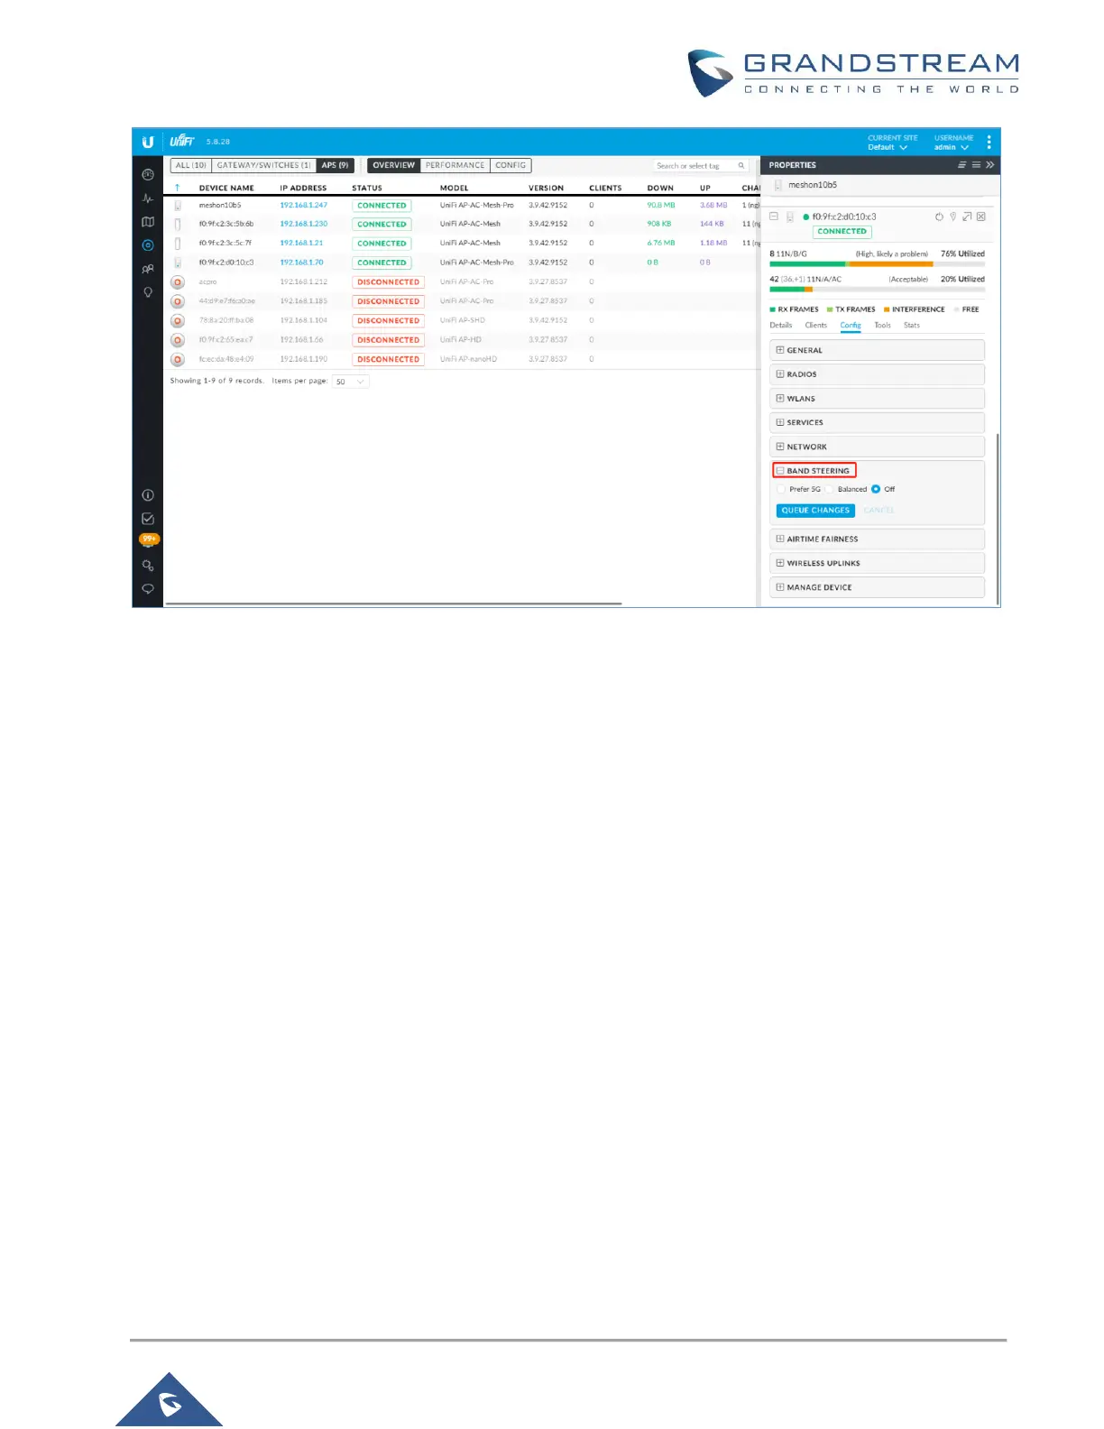Open the Dashboard icon in left sidebar
The height and width of the screenshot is (1429, 1104).
point(148,174)
